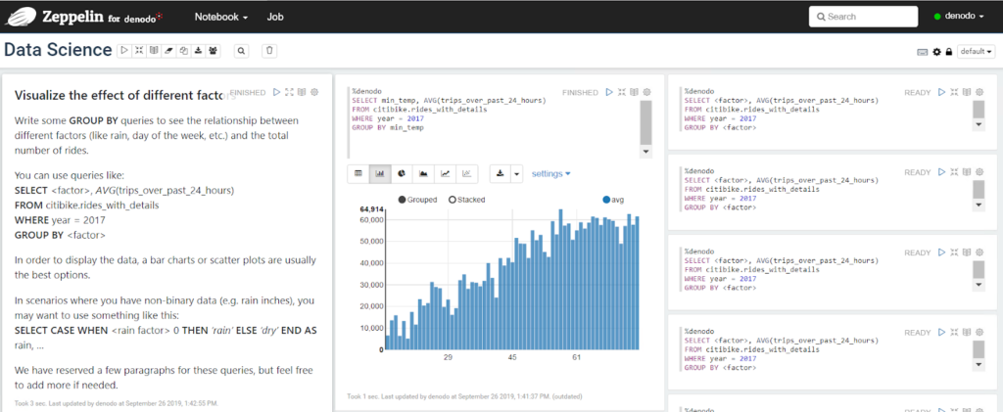Open keyboard shortcuts list icon
Viewport: 1003px width, 412px height.
coord(923,52)
